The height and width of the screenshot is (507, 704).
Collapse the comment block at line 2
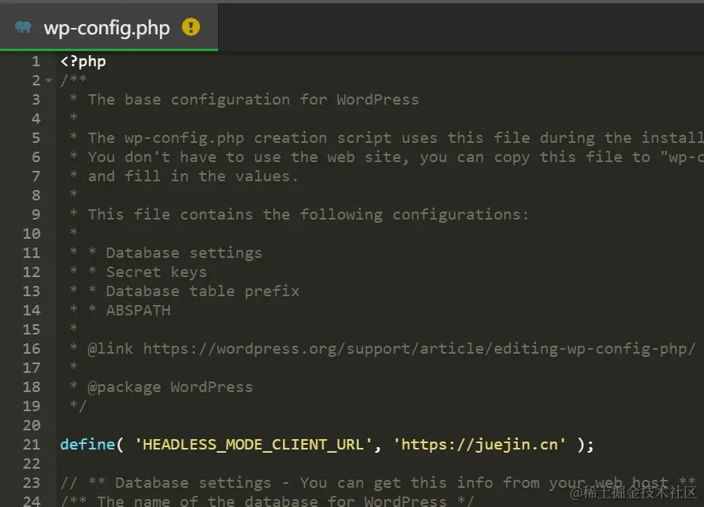49,81
